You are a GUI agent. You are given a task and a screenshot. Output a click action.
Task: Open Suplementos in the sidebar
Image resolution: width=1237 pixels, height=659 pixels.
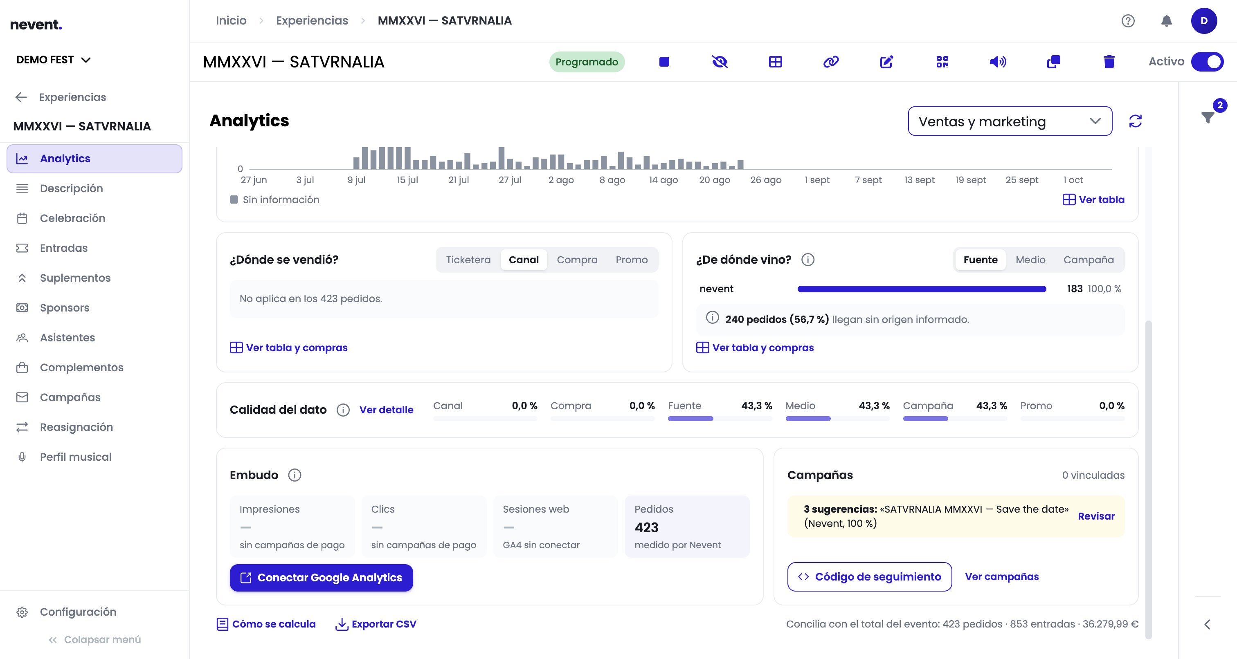(94, 278)
